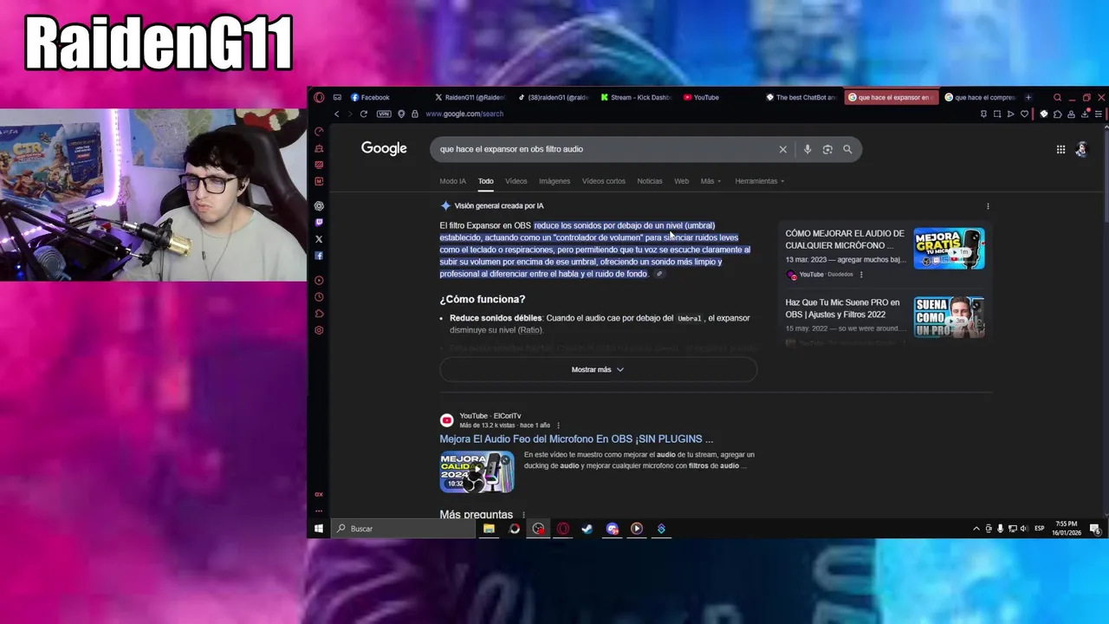Image resolution: width=1109 pixels, height=624 pixels.
Task: Click Steam icon in taskbar
Action: [587, 529]
